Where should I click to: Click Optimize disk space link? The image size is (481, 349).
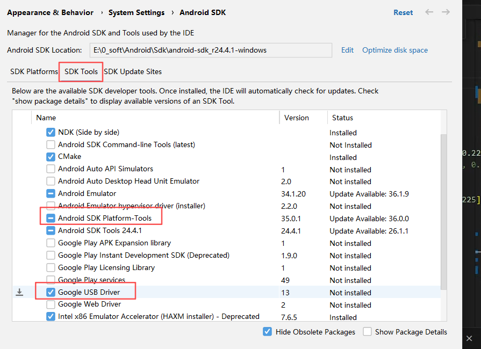395,50
